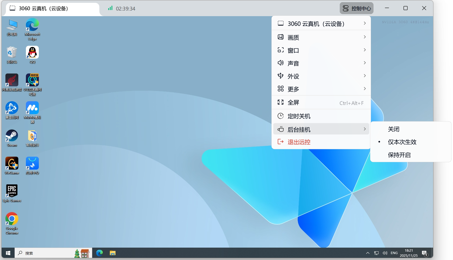The width and height of the screenshot is (453, 260).
Task: Click the Edge icon in the taskbar
Action: pos(99,253)
